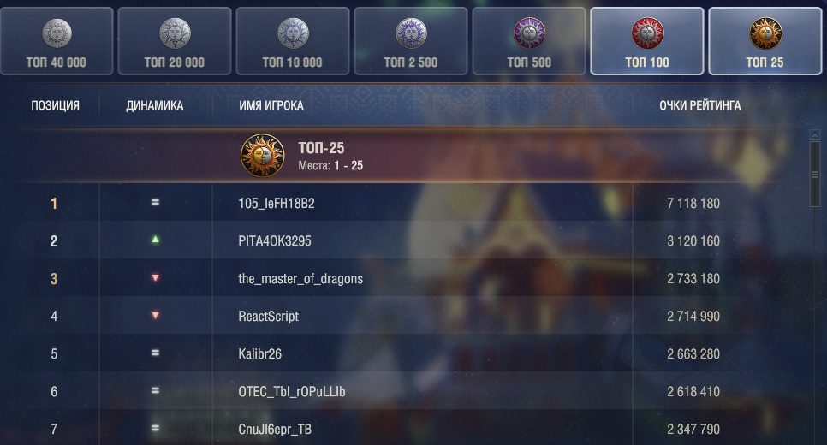Click the blue sun medal of ТОП 10 000
The height and width of the screenshot is (445, 827).
tap(293, 33)
